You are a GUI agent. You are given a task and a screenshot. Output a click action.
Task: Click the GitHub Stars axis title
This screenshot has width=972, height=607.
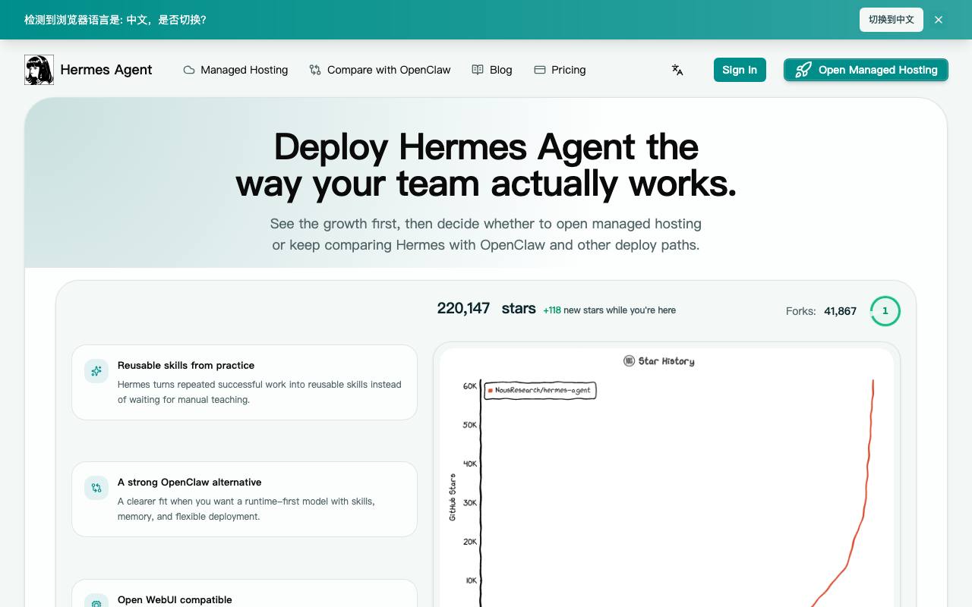(x=453, y=497)
